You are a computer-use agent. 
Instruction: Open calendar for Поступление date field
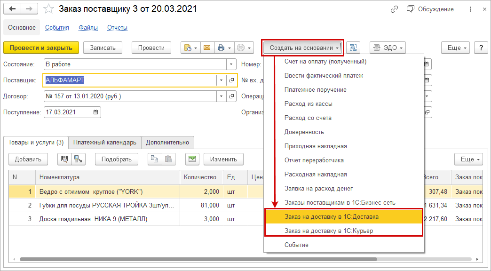[x=96, y=112]
